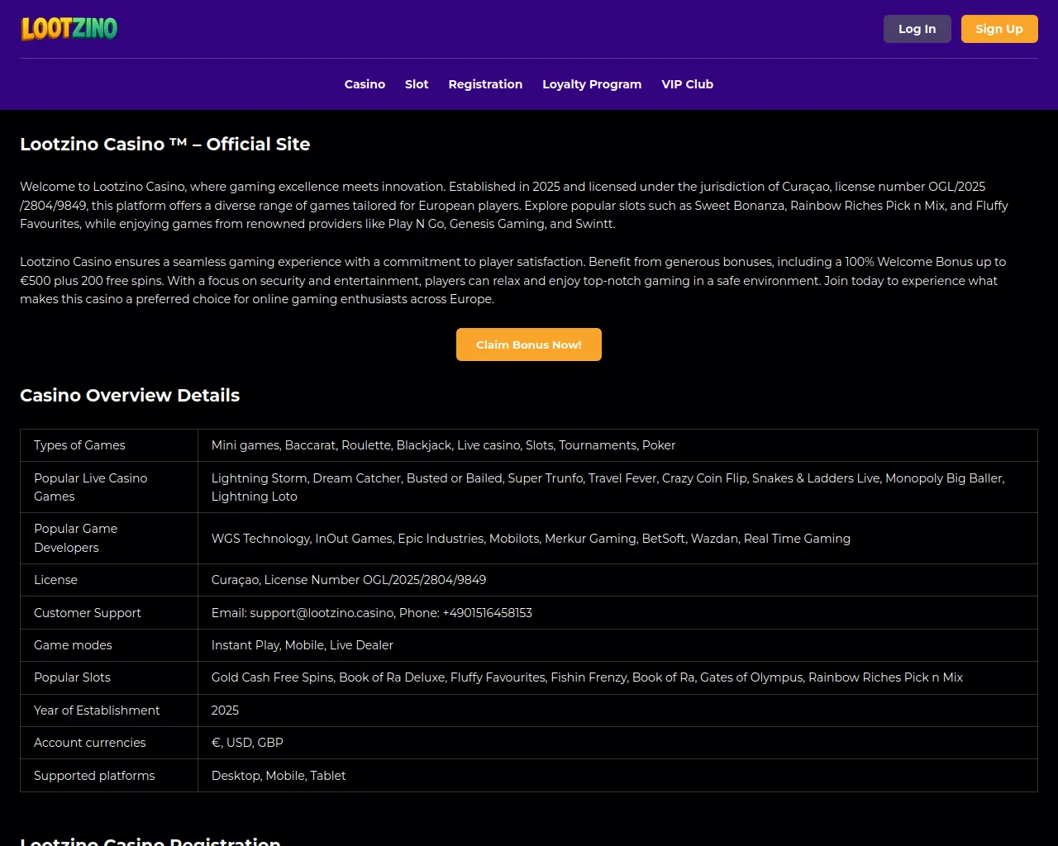
Task: Select the 'Customer Support' row label
Action: click(88, 613)
